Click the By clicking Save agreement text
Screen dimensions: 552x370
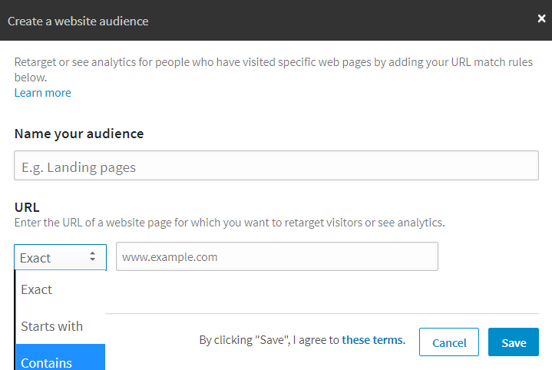(269, 340)
